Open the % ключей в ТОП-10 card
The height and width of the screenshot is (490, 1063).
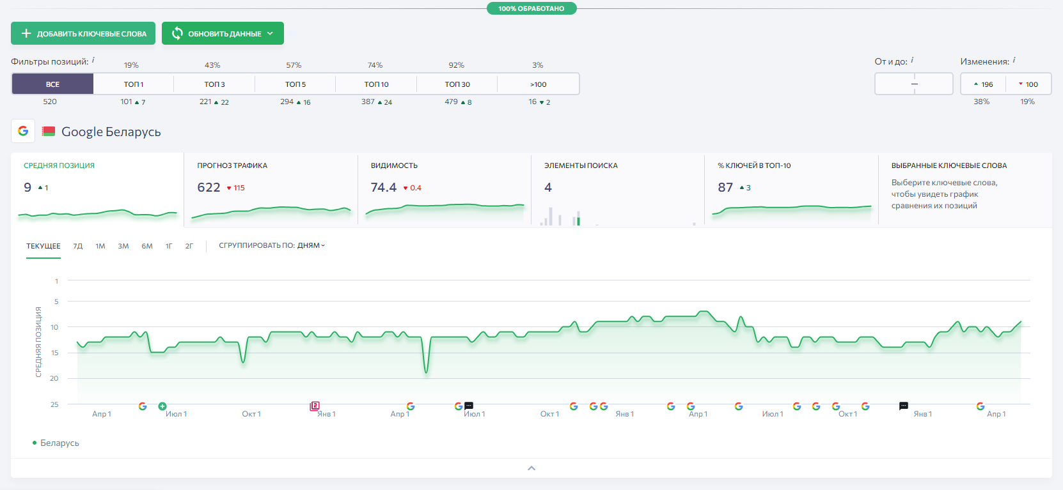tap(792, 189)
